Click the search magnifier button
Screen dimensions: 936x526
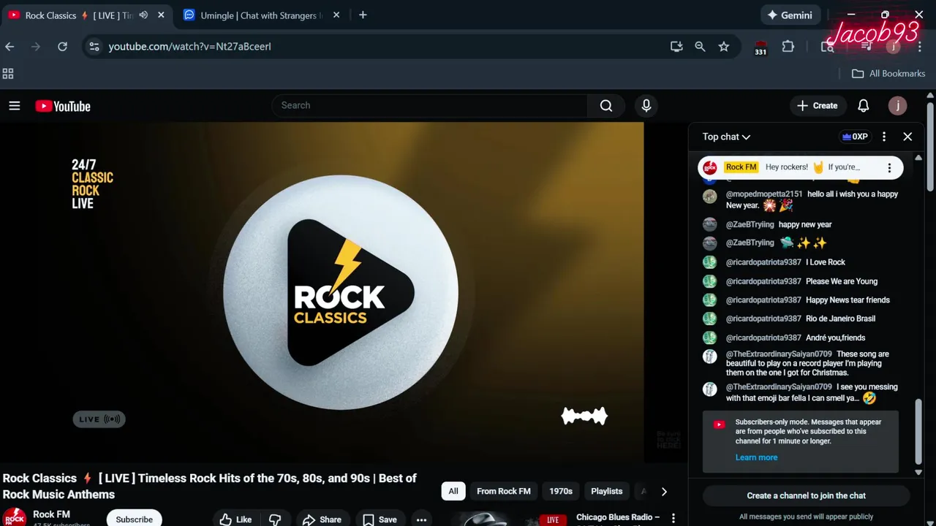606,106
